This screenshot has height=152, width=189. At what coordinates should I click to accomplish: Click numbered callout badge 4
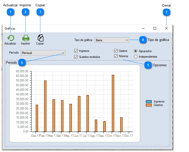(143, 40)
